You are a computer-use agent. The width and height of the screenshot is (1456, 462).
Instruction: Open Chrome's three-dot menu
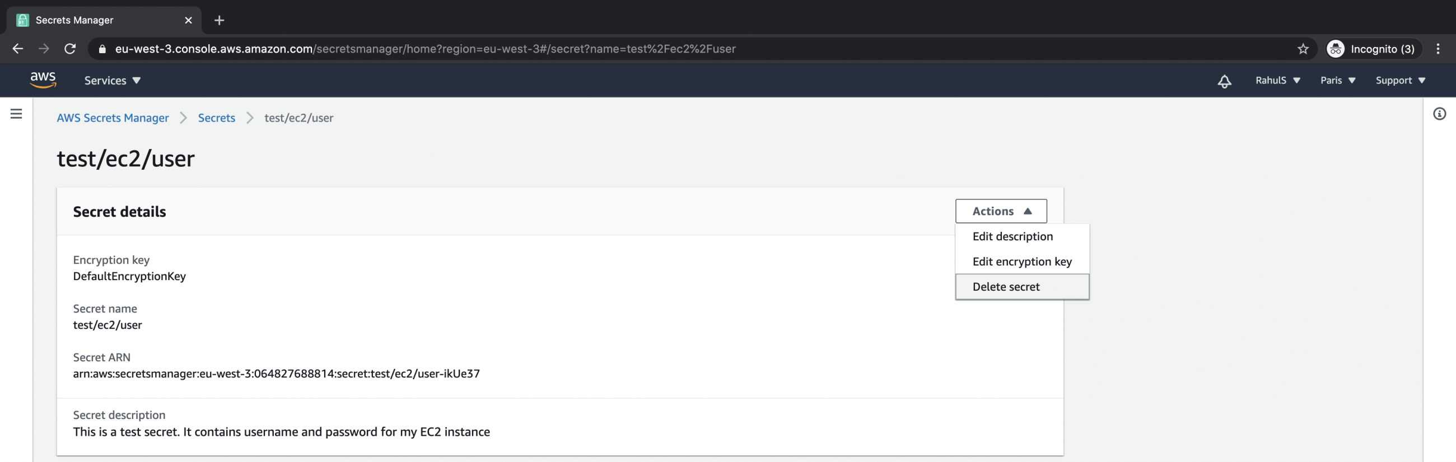click(1439, 49)
